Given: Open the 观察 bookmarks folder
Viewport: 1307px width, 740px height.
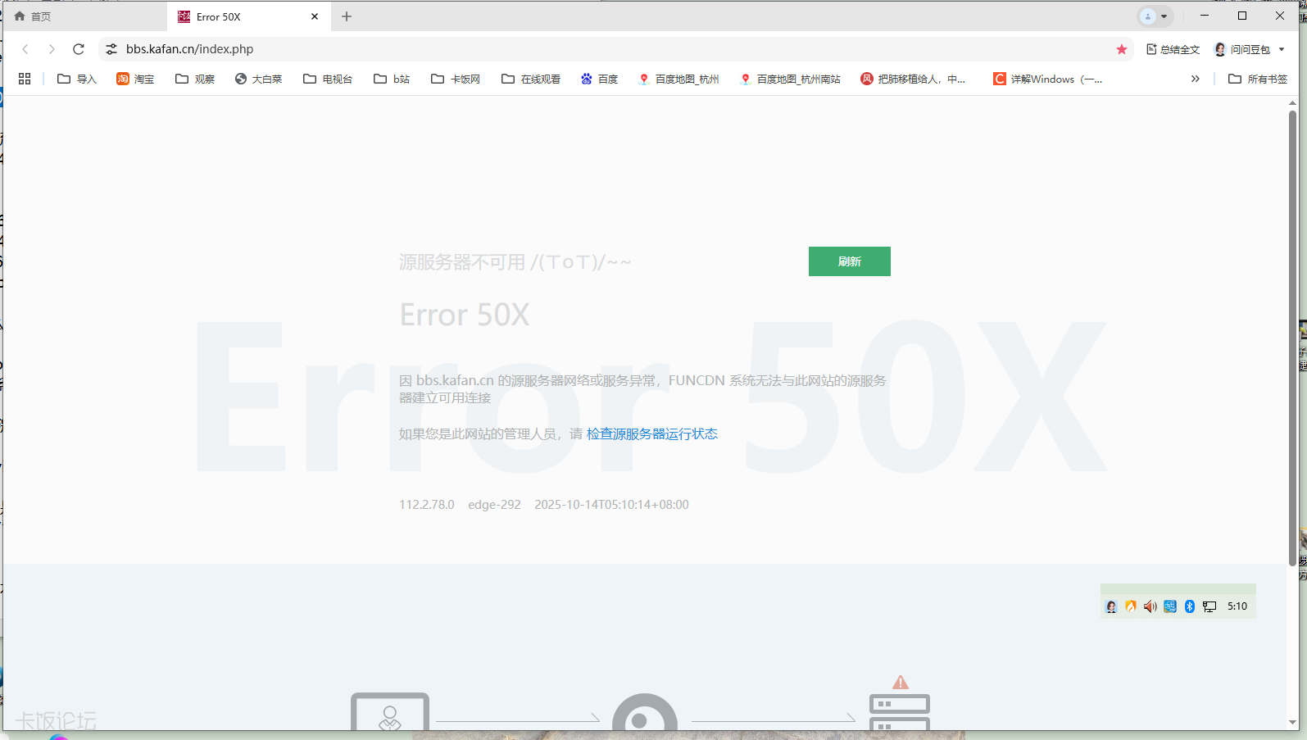Looking at the screenshot, I should pos(195,79).
